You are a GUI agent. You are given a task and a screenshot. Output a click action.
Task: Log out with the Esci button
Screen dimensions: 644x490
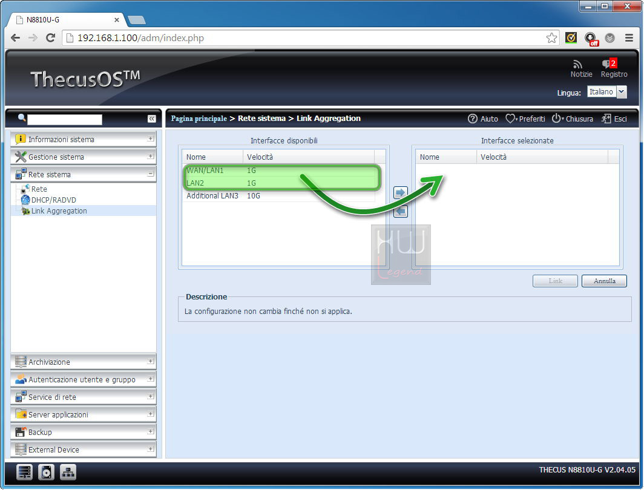pyautogui.click(x=614, y=119)
